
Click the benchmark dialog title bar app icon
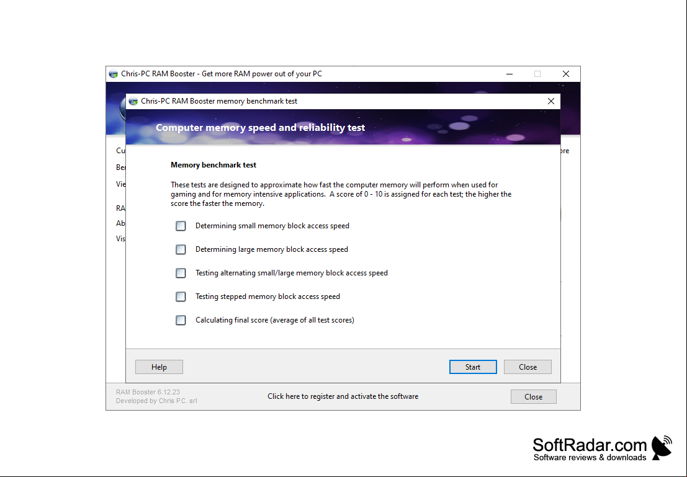133,101
